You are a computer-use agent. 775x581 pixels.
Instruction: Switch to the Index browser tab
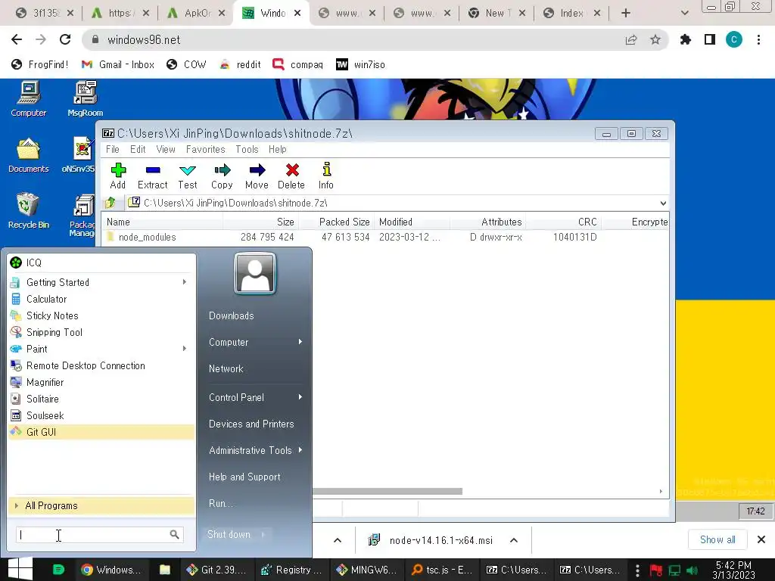(x=571, y=13)
